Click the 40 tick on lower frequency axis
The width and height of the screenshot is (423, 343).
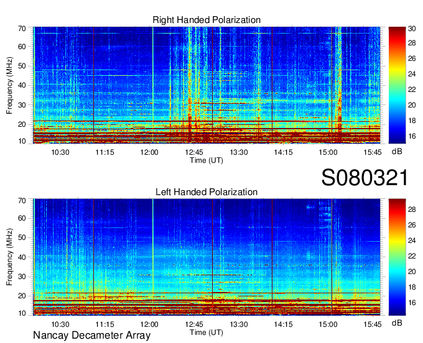pos(22,257)
